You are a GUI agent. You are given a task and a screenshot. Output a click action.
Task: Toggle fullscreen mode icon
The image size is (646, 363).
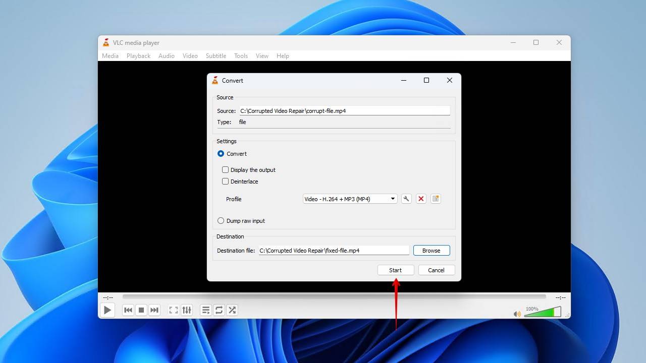pos(174,310)
